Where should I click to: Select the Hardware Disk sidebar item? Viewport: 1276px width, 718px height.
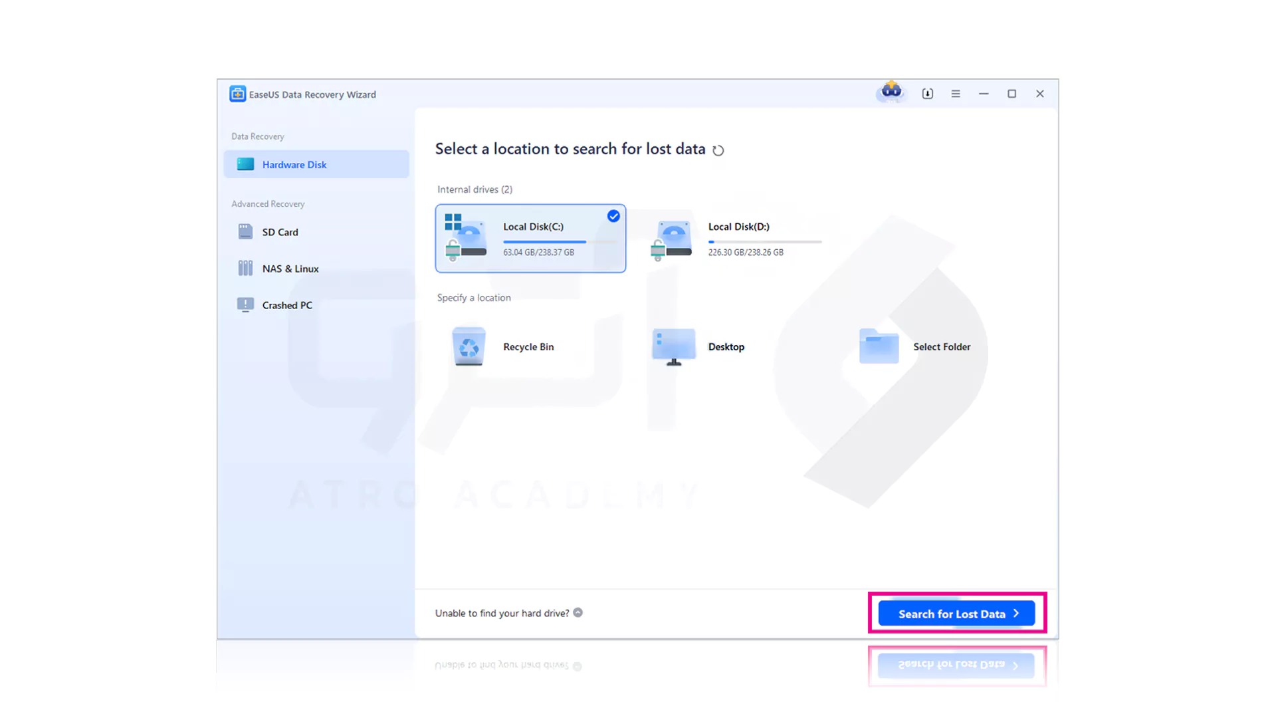316,164
